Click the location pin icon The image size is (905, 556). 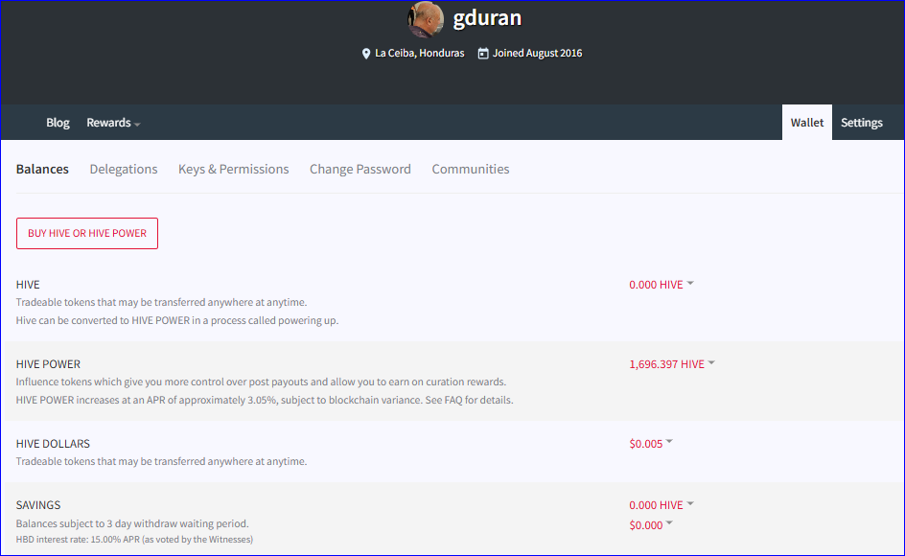pos(366,54)
